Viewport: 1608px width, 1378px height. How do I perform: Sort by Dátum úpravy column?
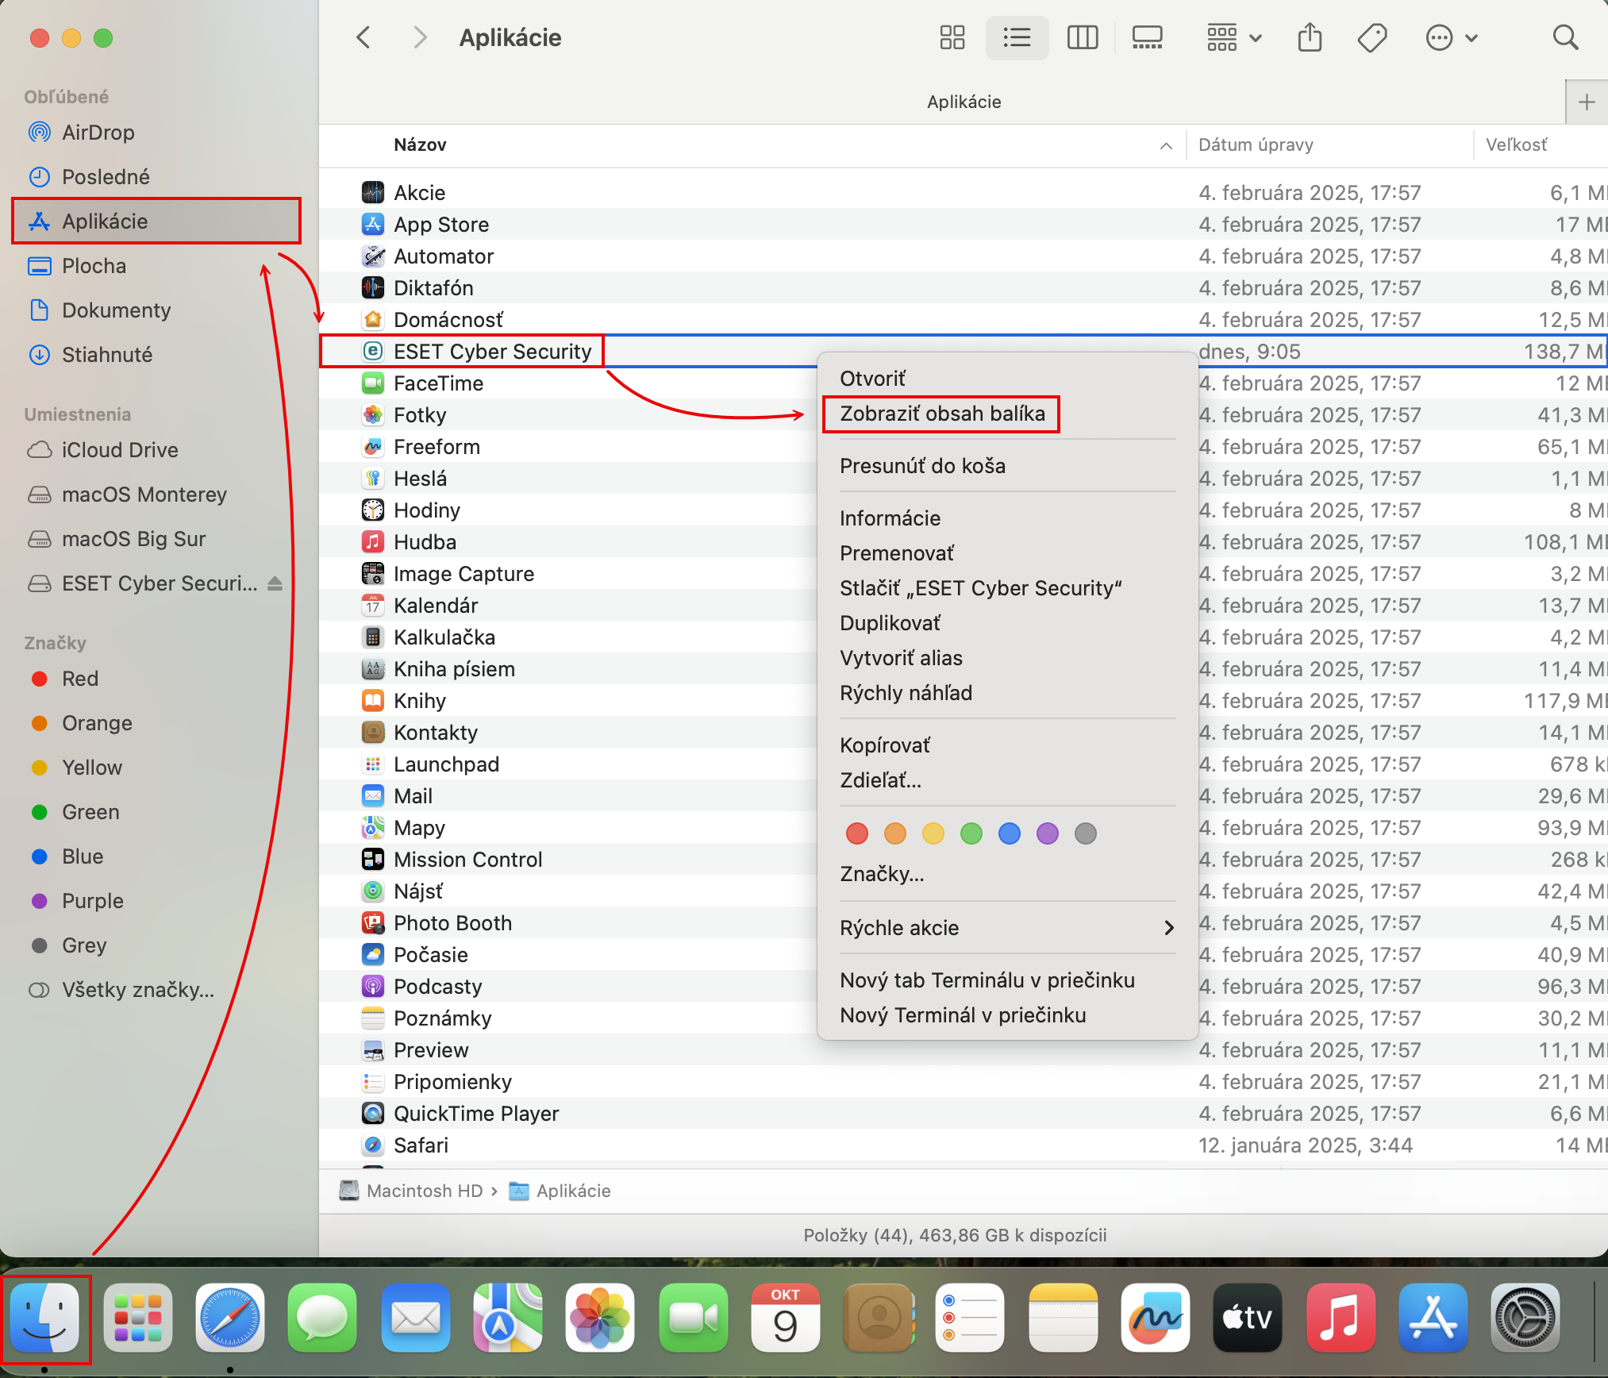point(1256,144)
